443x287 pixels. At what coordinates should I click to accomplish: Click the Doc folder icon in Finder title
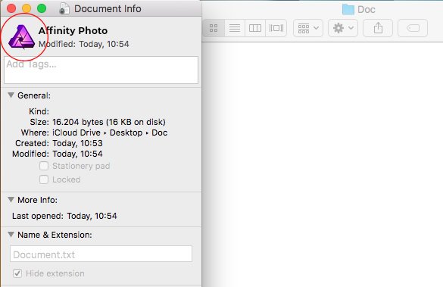[348, 9]
